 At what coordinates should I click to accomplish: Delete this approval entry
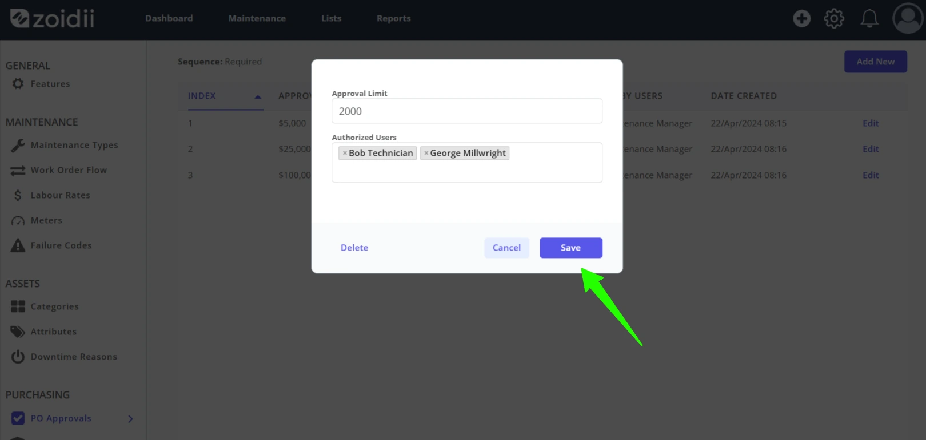point(354,248)
